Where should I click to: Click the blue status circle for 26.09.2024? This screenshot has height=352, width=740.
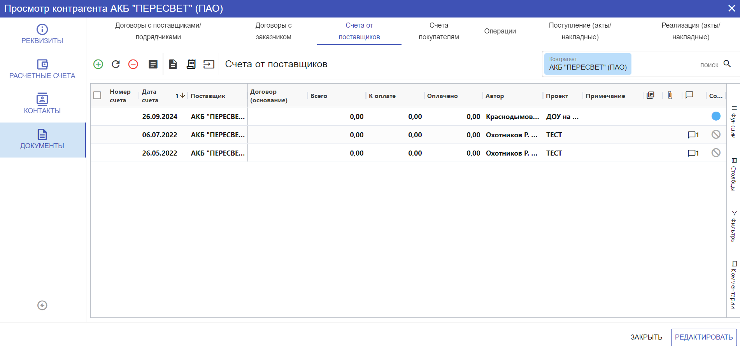click(716, 116)
